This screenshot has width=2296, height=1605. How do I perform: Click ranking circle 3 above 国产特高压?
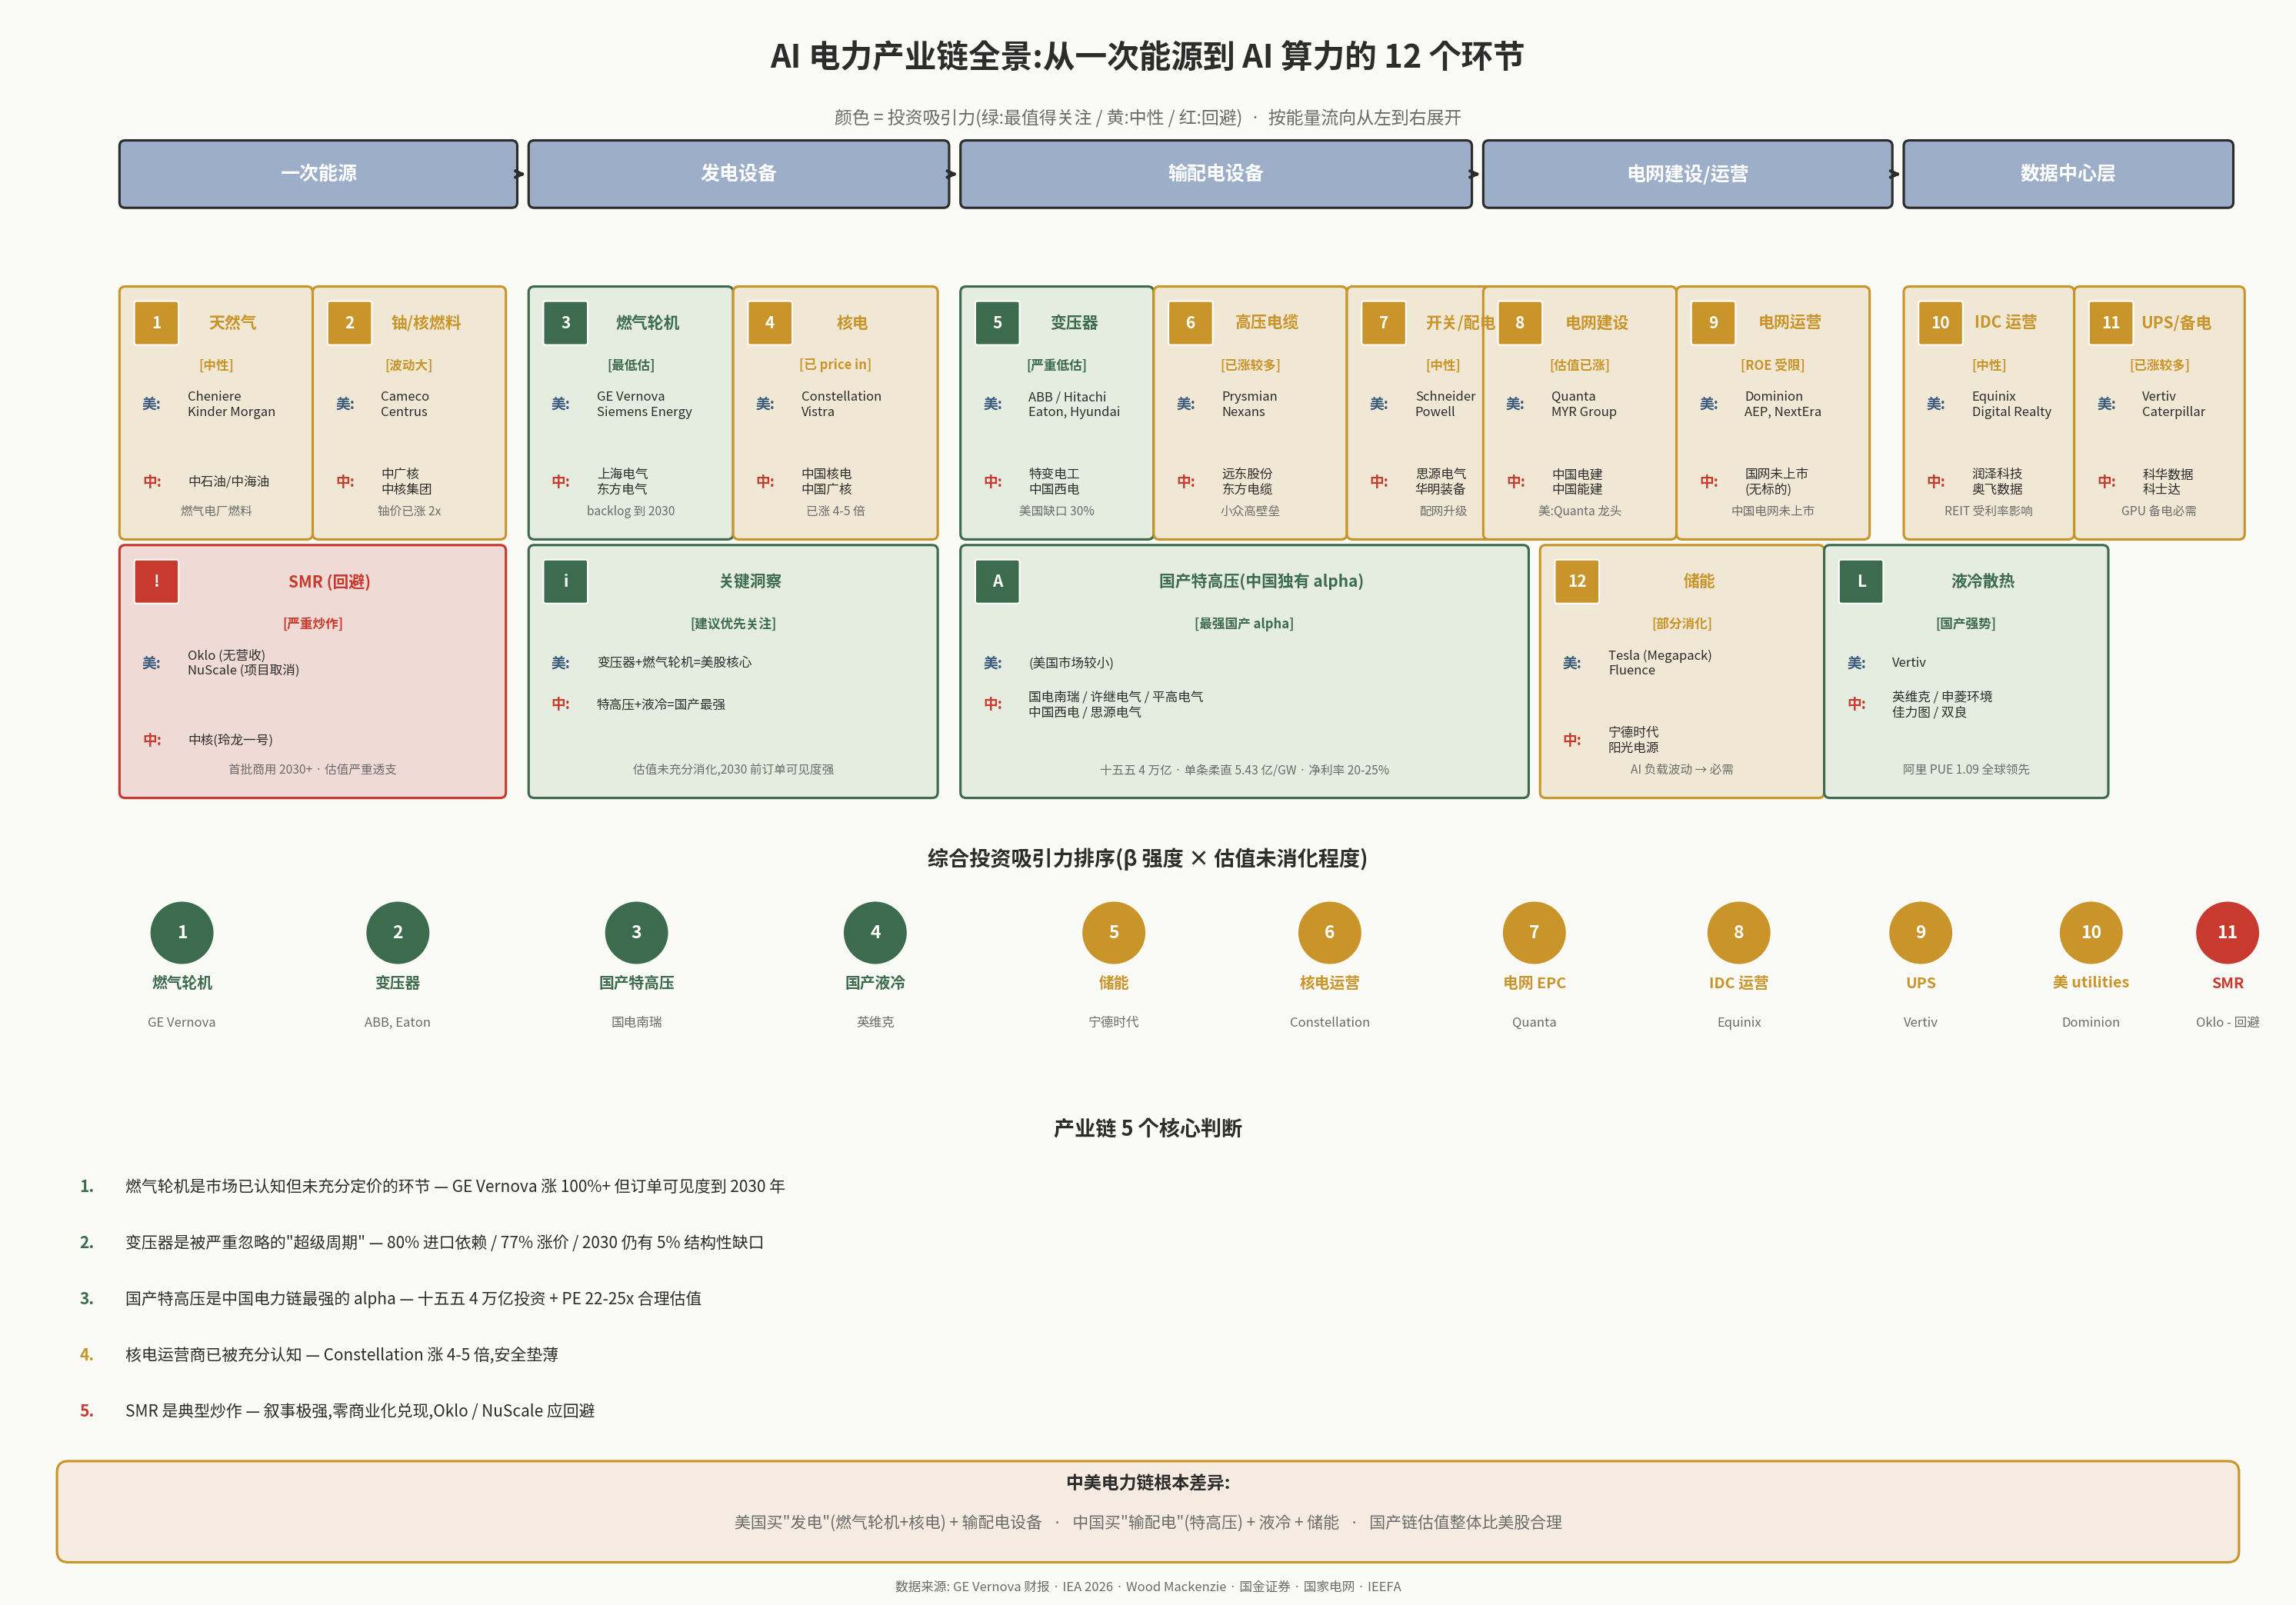click(636, 932)
